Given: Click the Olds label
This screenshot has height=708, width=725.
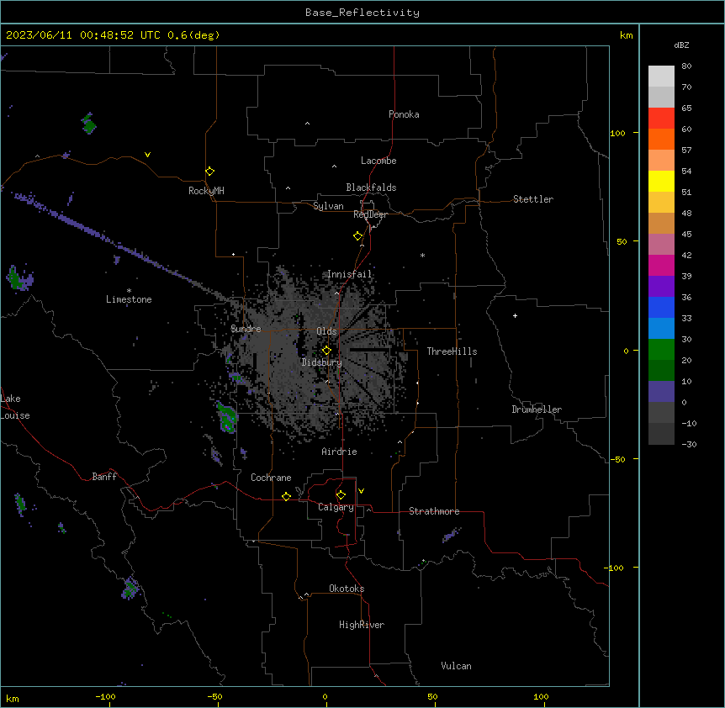Looking at the screenshot, I should tap(326, 331).
